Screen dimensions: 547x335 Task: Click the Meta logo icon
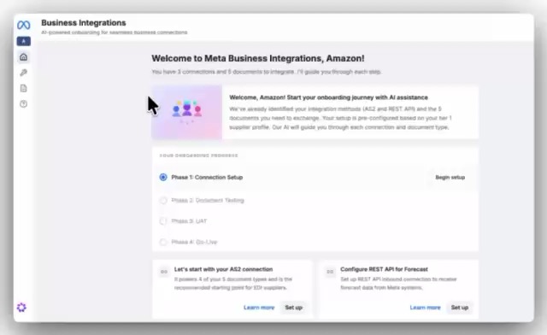click(x=23, y=25)
